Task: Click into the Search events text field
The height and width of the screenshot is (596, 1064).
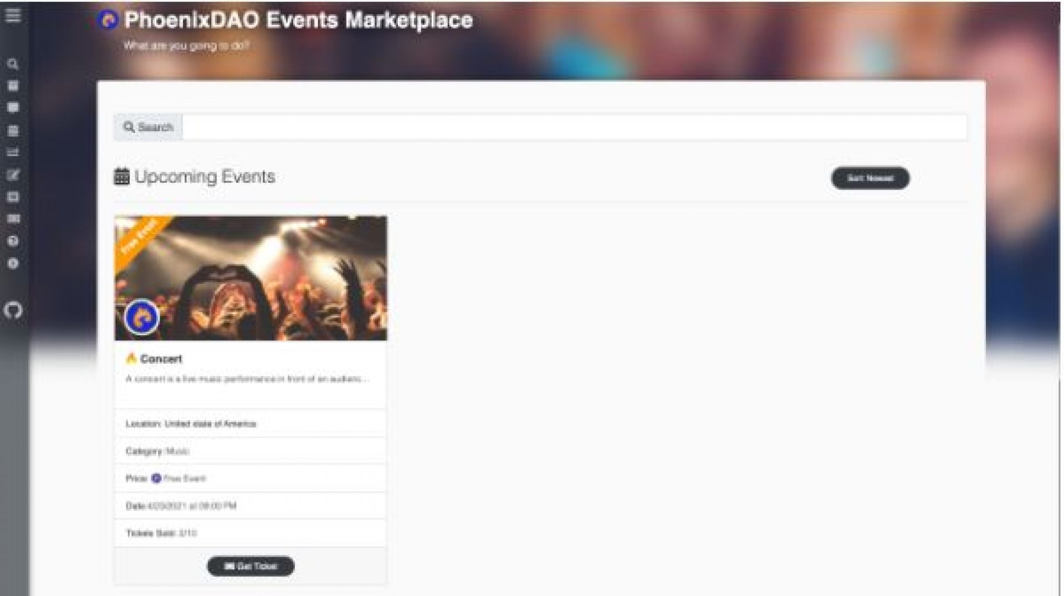Action: tap(574, 127)
